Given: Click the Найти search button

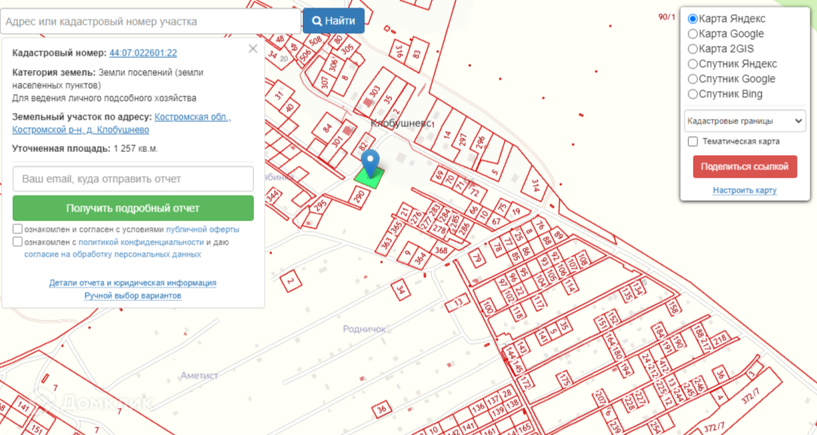Looking at the screenshot, I should tap(333, 21).
